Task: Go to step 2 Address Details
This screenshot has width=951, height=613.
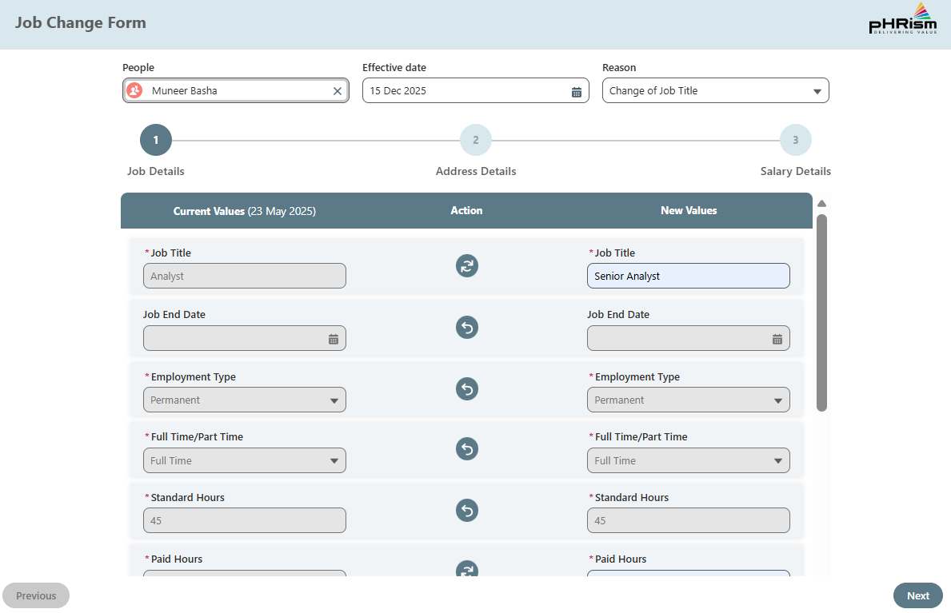Action: point(476,140)
